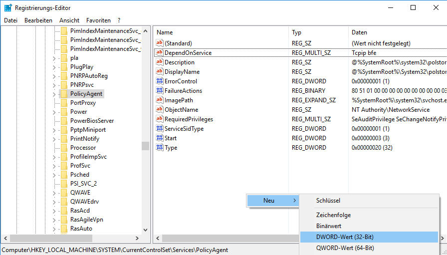Click the ImagePath value icon
The height and width of the screenshot is (255, 447).
159,100
